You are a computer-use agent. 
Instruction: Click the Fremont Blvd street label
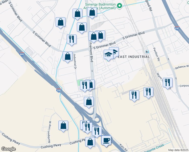pos(91,53)
